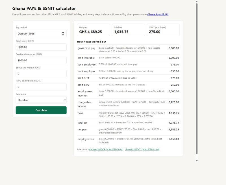Focus the Bonus this month (GHS) input
Viewport: 226px width, 185px height.
[x=41, y=74]
